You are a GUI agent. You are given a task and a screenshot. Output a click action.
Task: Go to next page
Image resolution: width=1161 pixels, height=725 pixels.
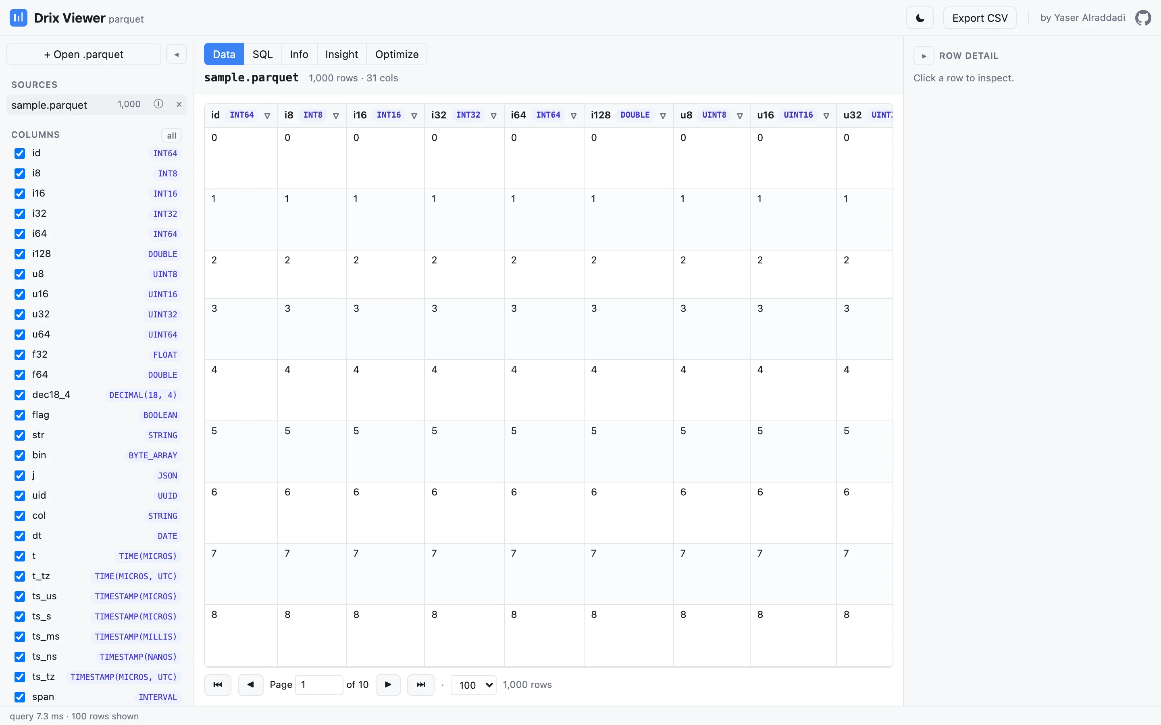(388, 685)
